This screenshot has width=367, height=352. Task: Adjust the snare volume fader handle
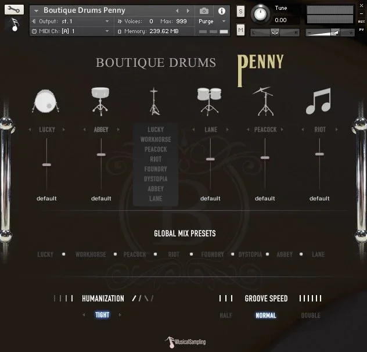point(101,155)
